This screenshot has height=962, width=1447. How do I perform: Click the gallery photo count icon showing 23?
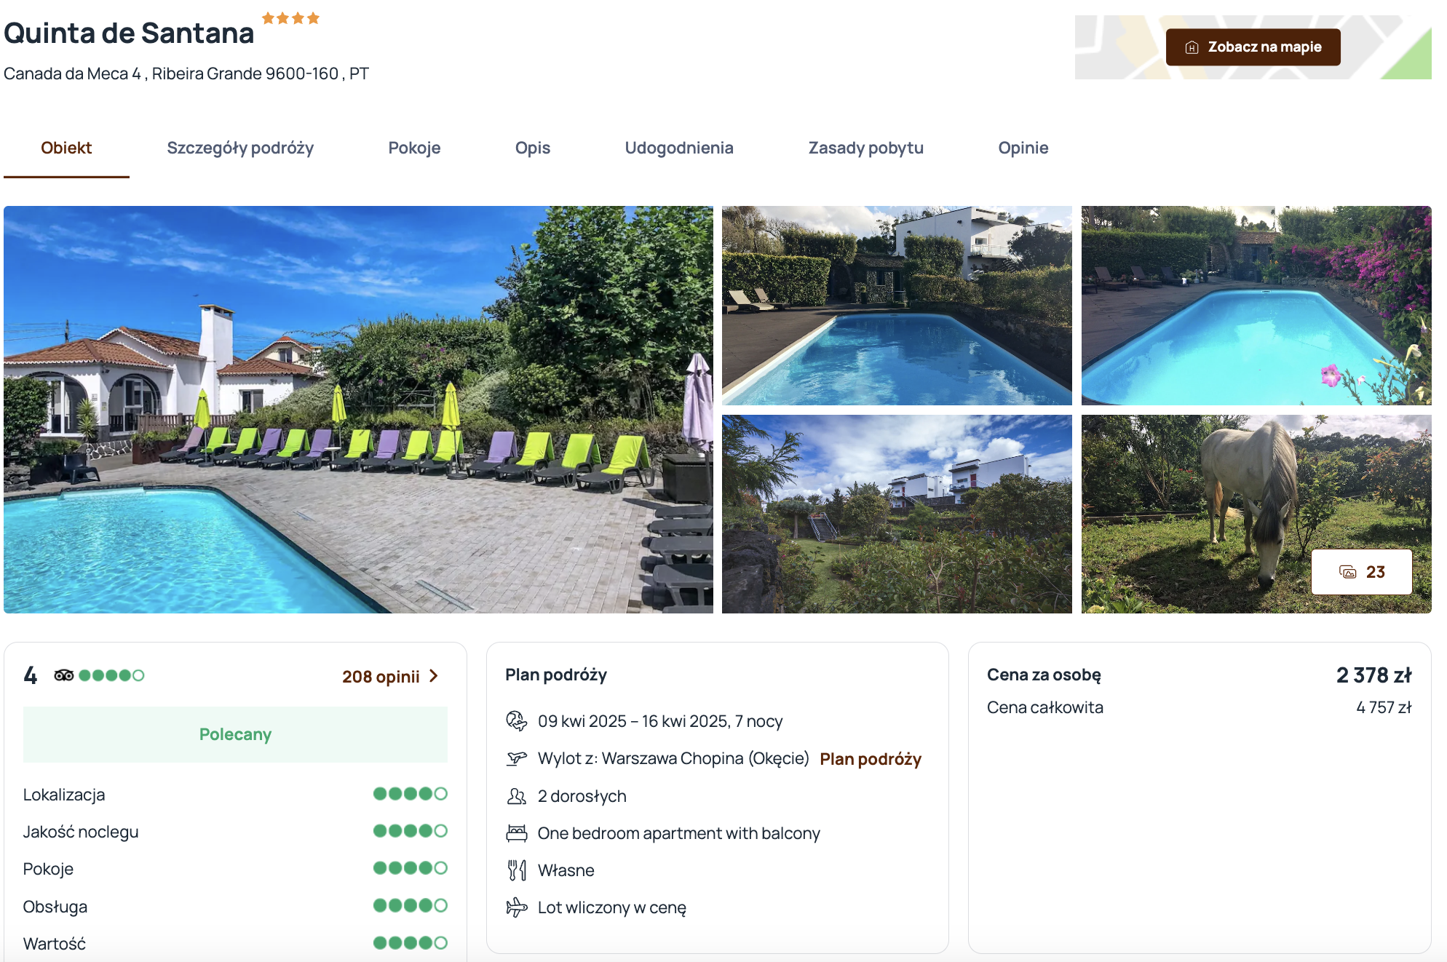pos(1348,572)
